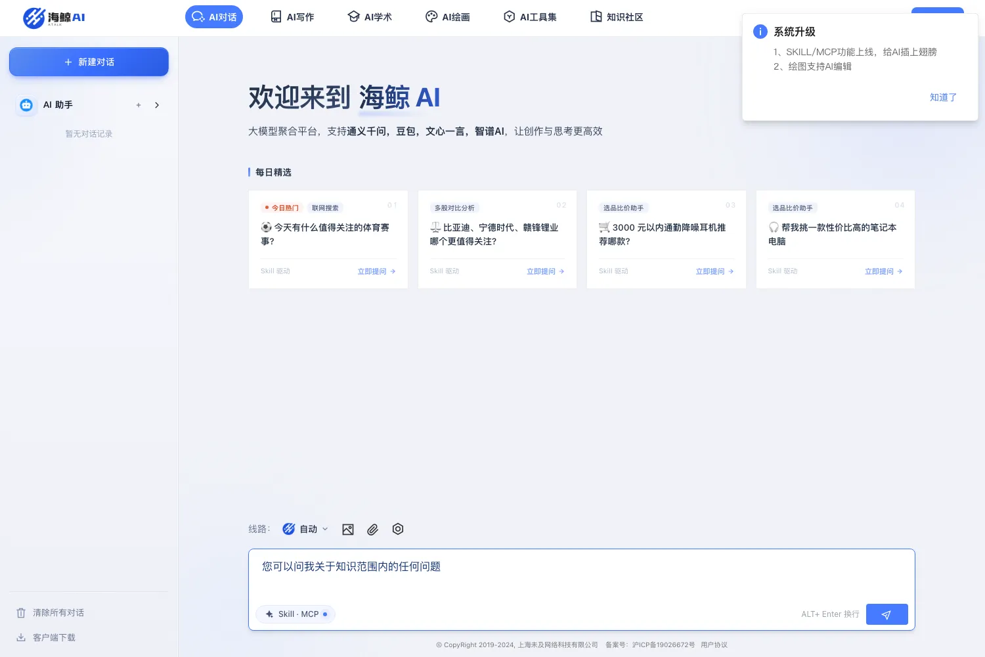
Task: Click the image upload icon
Action: tap(348, 530)
